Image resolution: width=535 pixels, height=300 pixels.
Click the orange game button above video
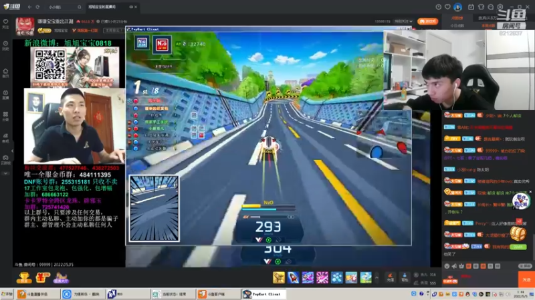tap(427, 21)
